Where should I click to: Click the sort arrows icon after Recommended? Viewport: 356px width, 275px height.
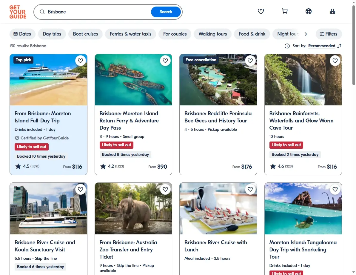(x=339, y=46)
